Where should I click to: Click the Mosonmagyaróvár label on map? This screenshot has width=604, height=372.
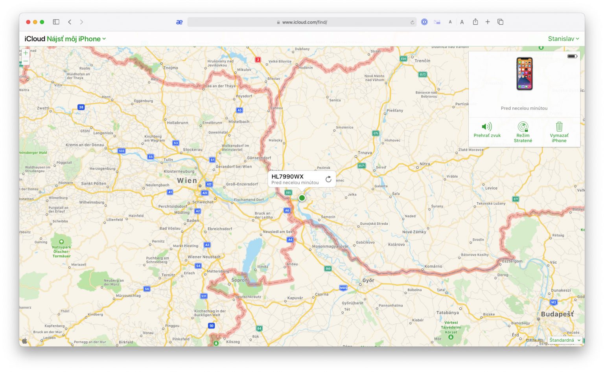point(330,247)
